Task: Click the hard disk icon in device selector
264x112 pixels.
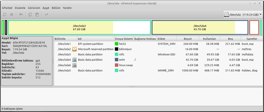Action: pyautogui.click(x=227, y=15)
